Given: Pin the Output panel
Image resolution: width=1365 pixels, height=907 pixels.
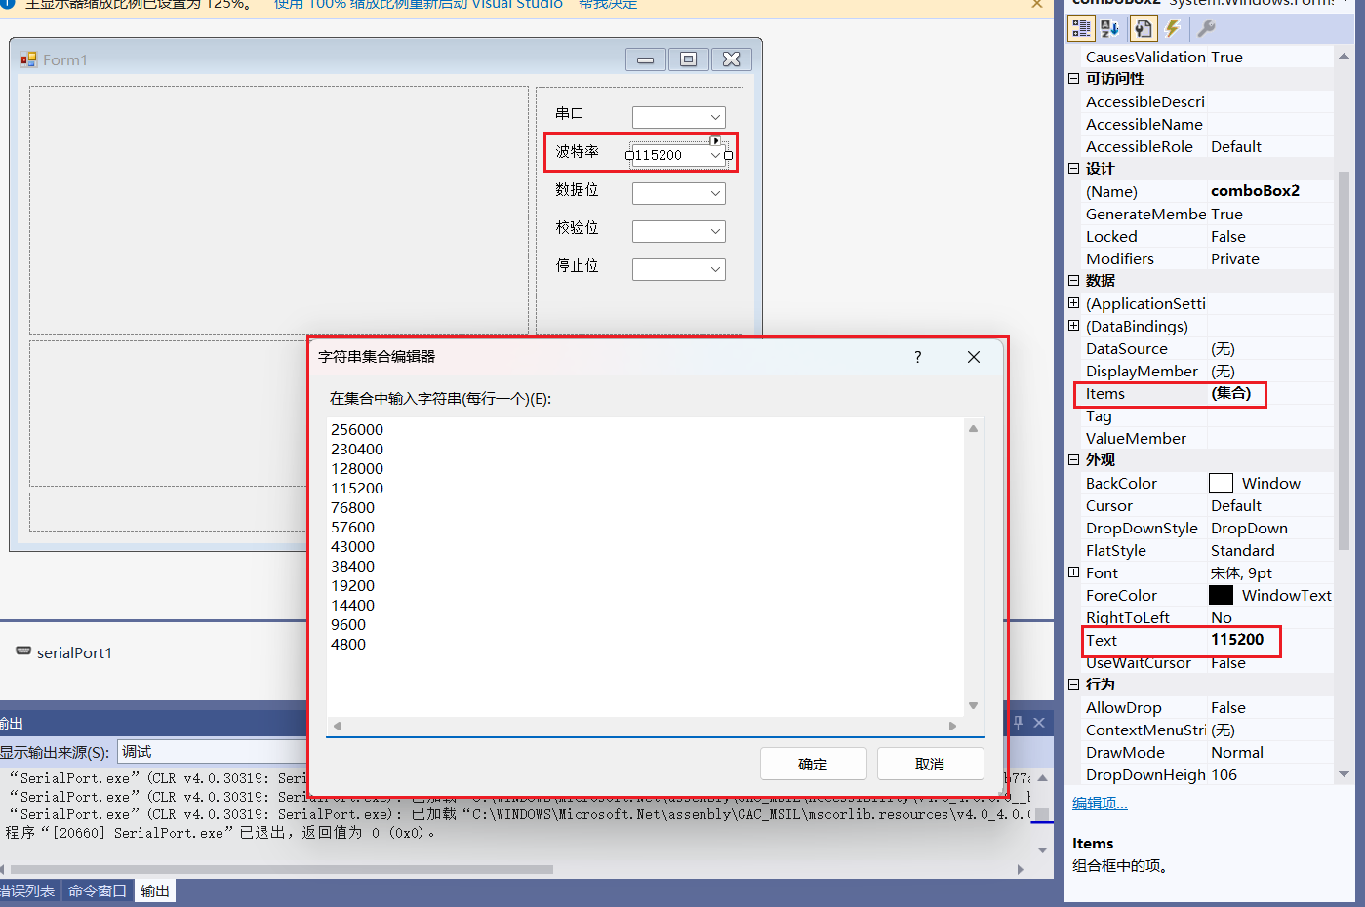Looking at the screenshot, I should point(1018,723).
